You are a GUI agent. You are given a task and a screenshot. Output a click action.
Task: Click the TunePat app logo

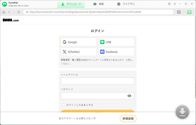tap(4, 4)
